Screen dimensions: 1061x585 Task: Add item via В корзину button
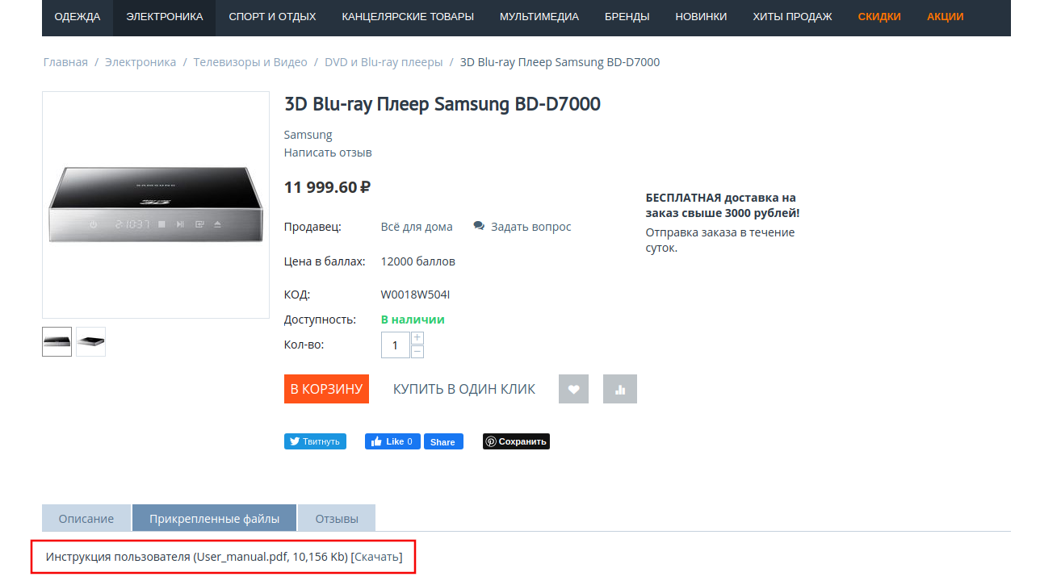click(326, 389)
